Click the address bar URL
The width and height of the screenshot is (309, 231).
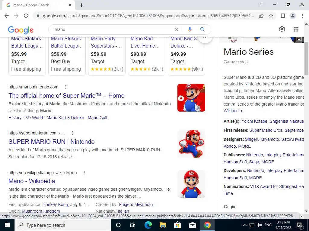[x=148, y=16]
